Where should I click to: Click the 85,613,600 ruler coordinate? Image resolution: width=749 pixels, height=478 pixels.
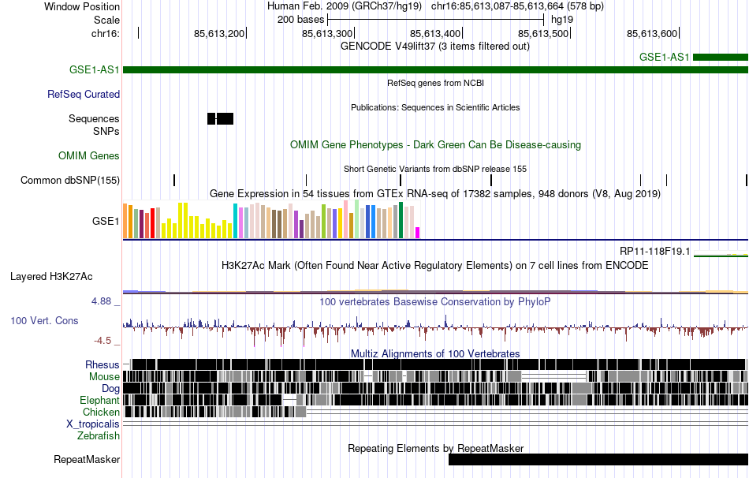(x=652, y=33)
